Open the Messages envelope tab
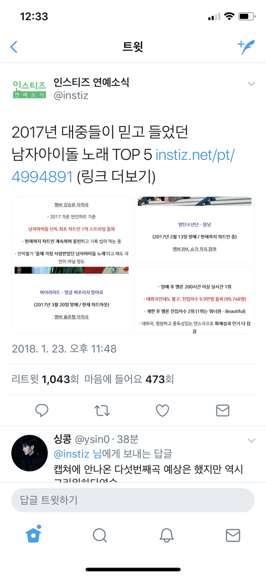 coord(233,535)
